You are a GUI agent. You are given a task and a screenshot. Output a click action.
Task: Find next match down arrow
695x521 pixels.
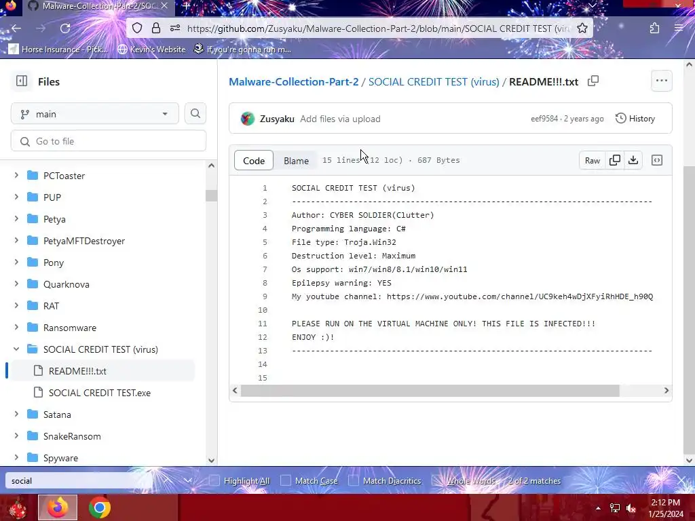click(188, 481)
